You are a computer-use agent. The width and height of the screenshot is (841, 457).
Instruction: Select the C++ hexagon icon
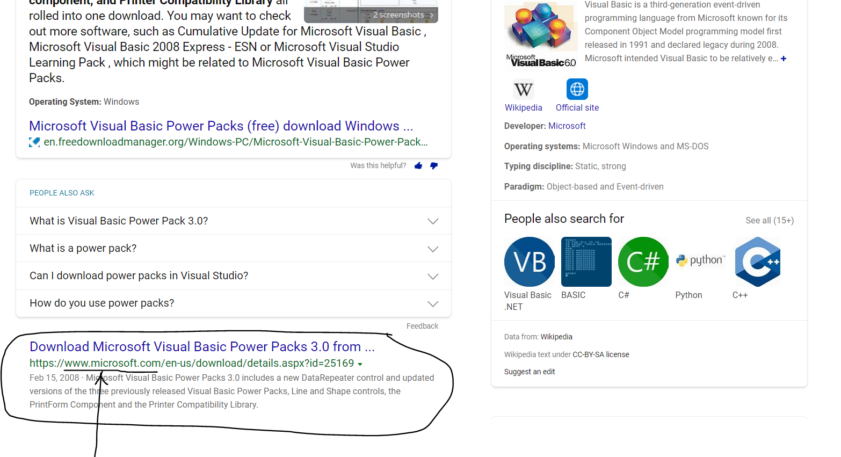click(x=758, y=262)
